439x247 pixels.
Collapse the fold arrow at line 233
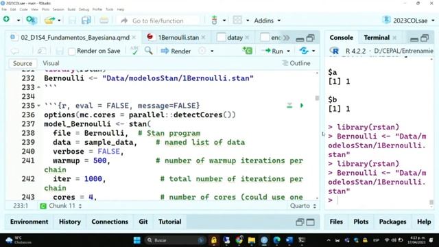pos(39,87)
